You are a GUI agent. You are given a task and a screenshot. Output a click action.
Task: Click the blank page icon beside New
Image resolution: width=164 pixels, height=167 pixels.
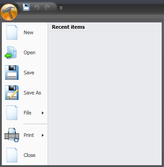pos(12,32)
